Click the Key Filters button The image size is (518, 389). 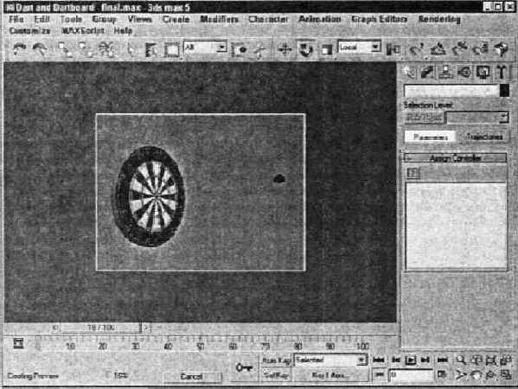tap(330, 375)
